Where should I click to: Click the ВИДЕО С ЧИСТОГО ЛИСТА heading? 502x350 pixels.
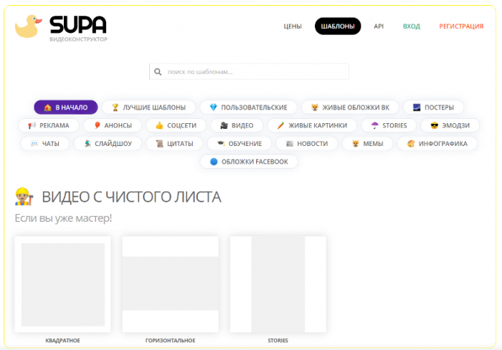click(x=131, y=197)
